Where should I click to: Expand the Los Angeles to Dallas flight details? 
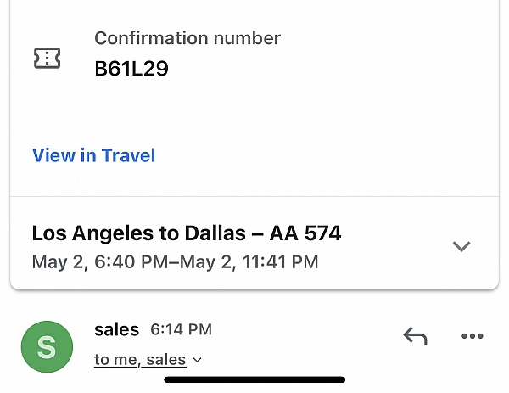pyautogui.click(x=461, y=246)
